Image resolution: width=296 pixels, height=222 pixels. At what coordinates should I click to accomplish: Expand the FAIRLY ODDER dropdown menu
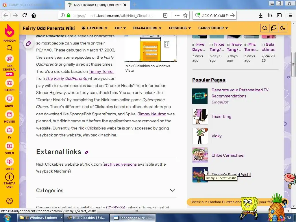(213, 28)
